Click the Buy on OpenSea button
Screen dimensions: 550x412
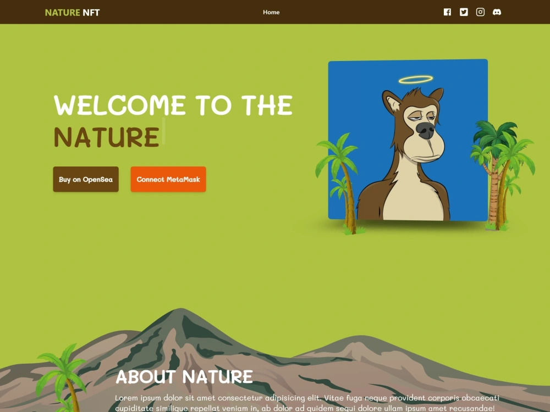[x=86, y=180]
